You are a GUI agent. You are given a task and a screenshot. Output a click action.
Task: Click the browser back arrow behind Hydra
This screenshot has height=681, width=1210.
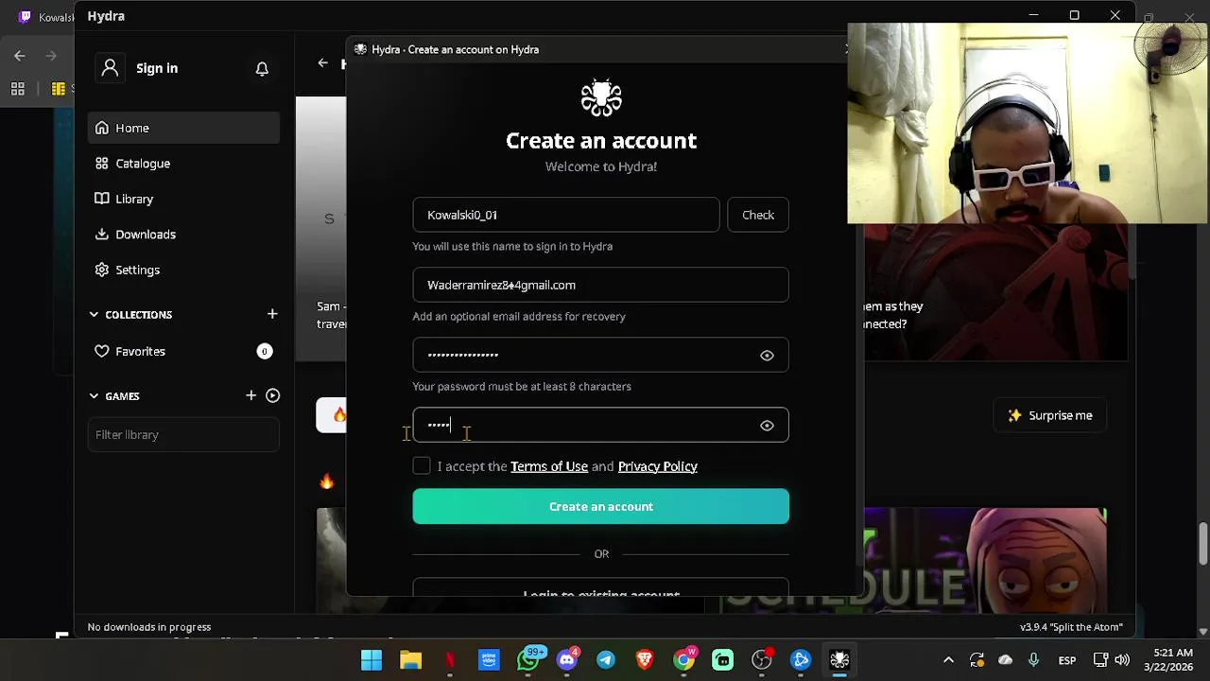coord(20,56)
